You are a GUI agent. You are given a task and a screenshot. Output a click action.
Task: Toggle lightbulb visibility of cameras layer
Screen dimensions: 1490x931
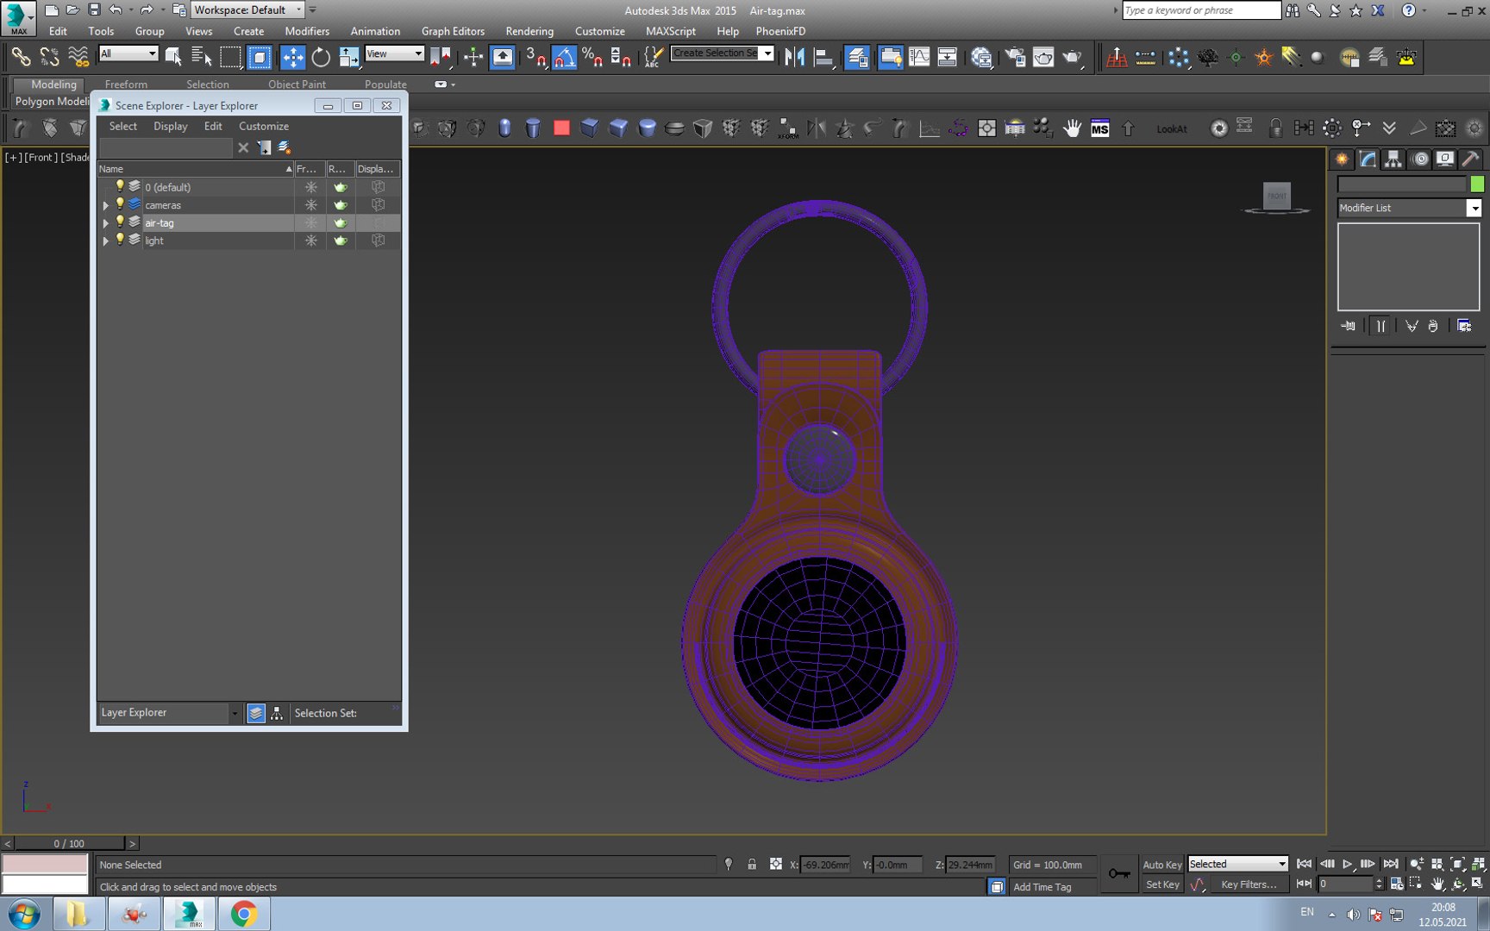[x=120, y=204]
